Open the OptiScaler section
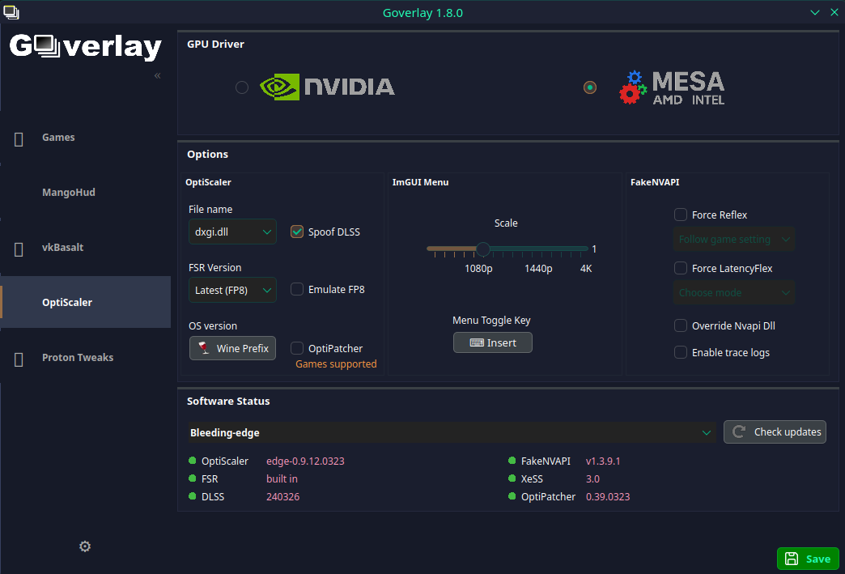 tap(86, 302)
